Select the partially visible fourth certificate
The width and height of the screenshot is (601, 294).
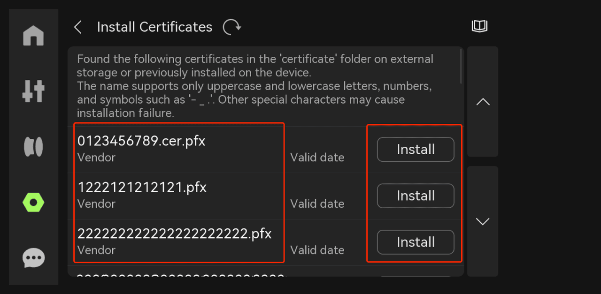click(265, 271)
